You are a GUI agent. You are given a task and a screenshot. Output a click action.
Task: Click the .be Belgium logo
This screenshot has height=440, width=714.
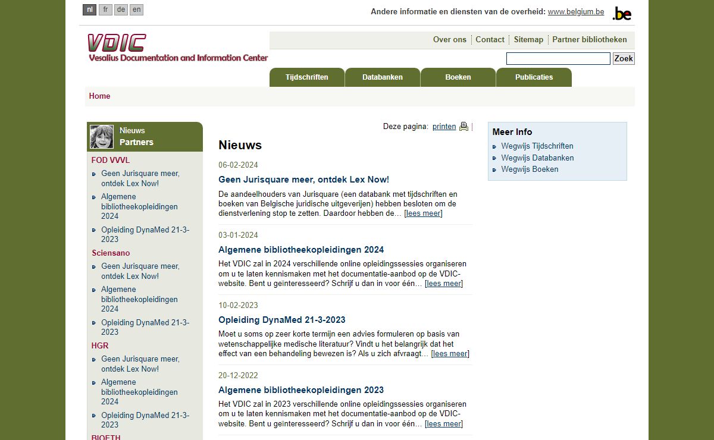point(622,13)
